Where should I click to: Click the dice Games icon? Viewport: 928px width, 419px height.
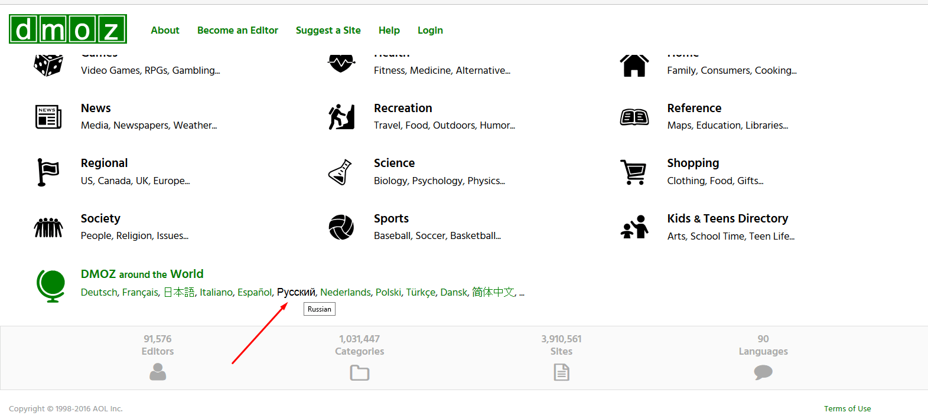point(48,65)
